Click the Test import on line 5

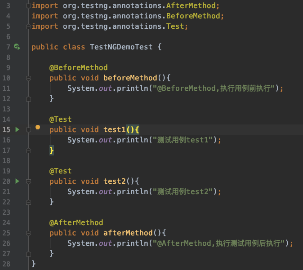[x=175, y=26]
